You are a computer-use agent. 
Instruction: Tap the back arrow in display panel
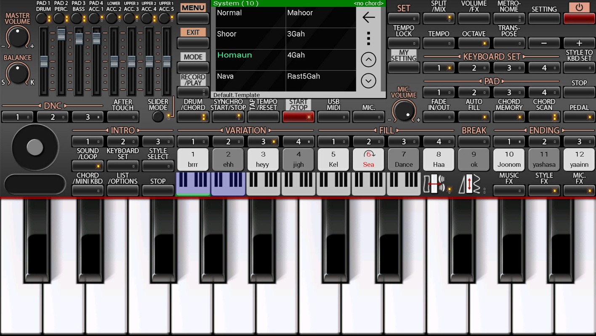368,17
